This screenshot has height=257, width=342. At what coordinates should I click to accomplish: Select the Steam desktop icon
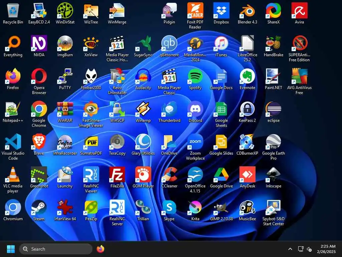[x=39, y=207]
